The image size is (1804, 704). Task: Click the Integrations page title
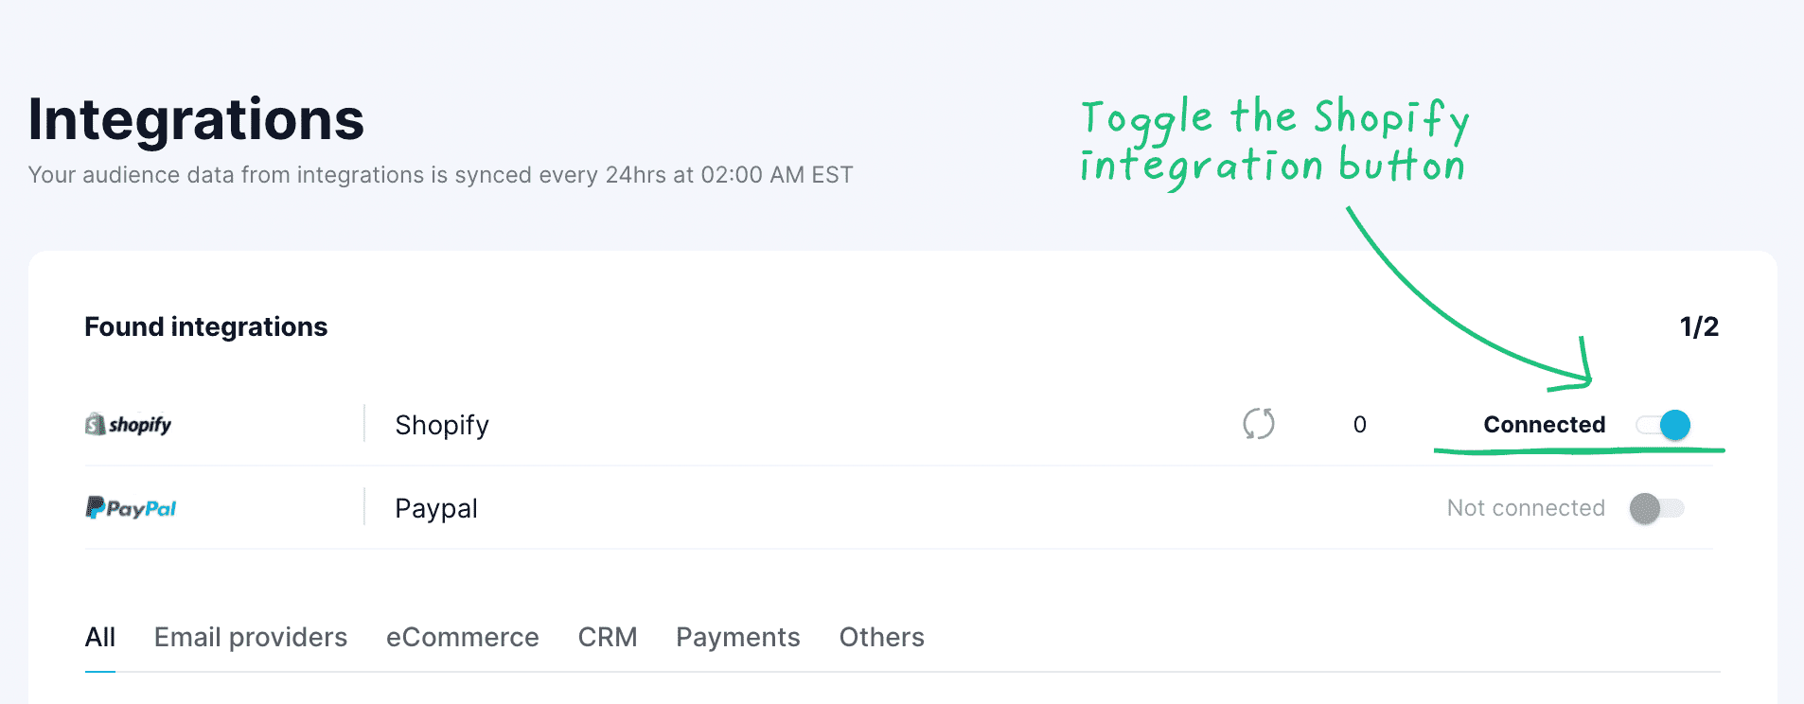(196, 119)
